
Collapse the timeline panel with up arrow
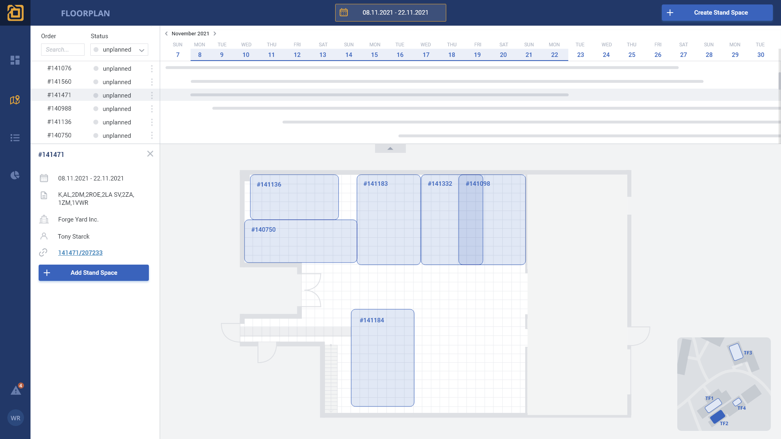click(x=390, y=148)
